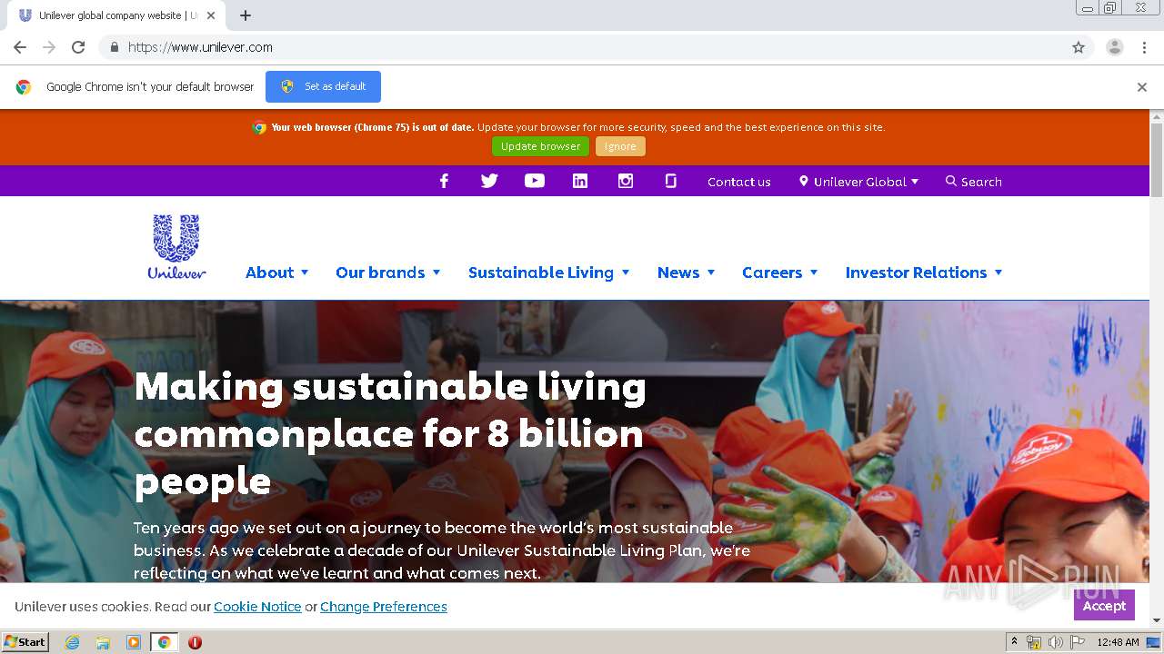The height and width of the screenshot is (654, 1164).
Task: Expand the Careers menu arrow
Action: pos(814,272)
